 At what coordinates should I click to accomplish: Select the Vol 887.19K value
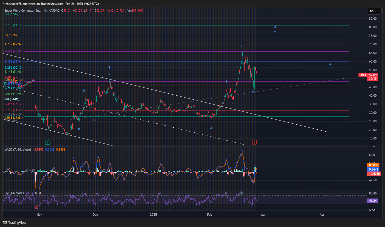coord(135,11)
